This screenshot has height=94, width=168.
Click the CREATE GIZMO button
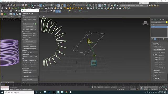pyautogui.click(x=30, y=27)
